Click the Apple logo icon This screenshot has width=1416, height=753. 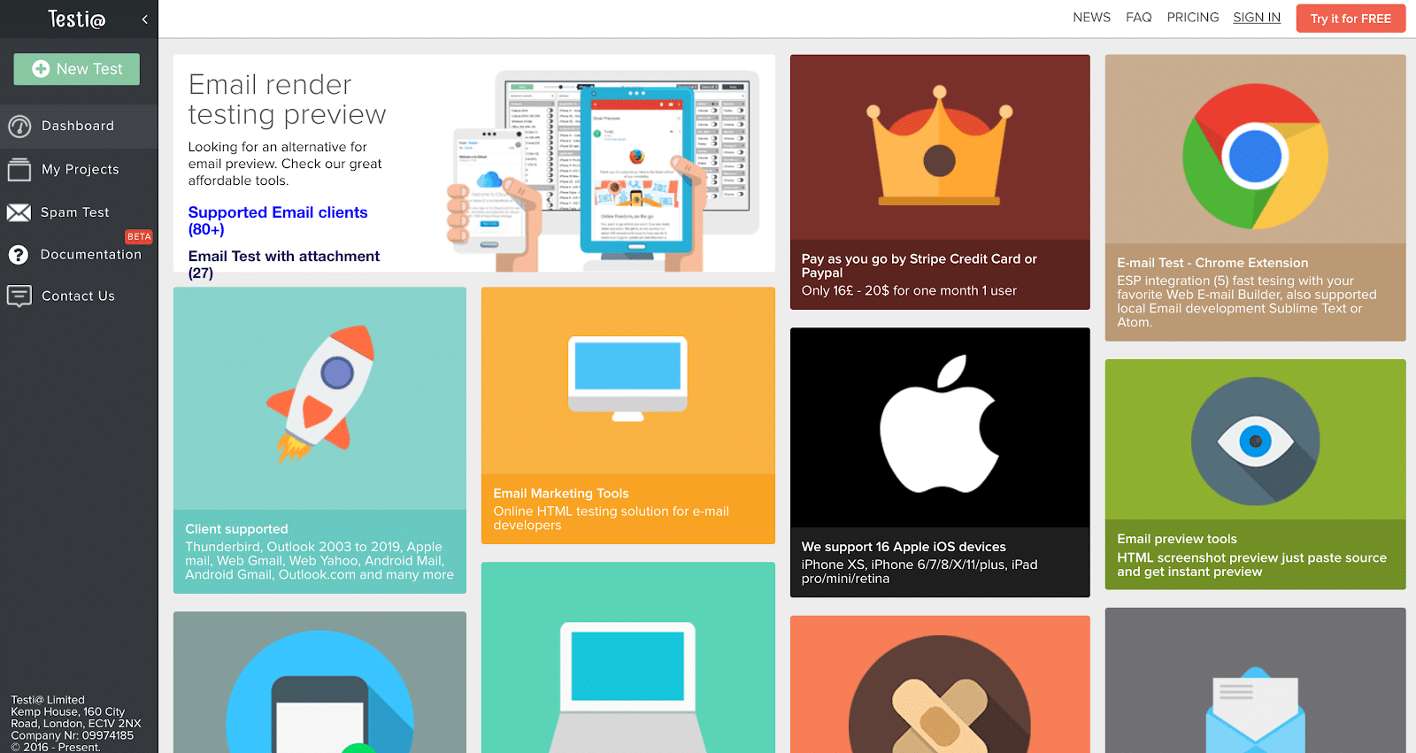pos(940,424)
